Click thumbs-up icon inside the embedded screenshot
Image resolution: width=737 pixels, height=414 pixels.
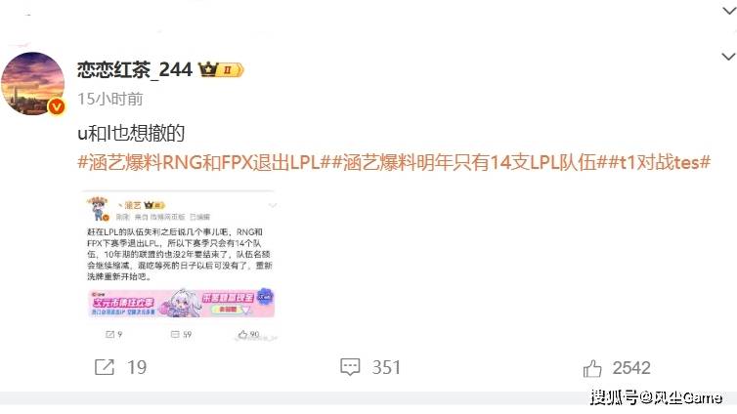242,334
